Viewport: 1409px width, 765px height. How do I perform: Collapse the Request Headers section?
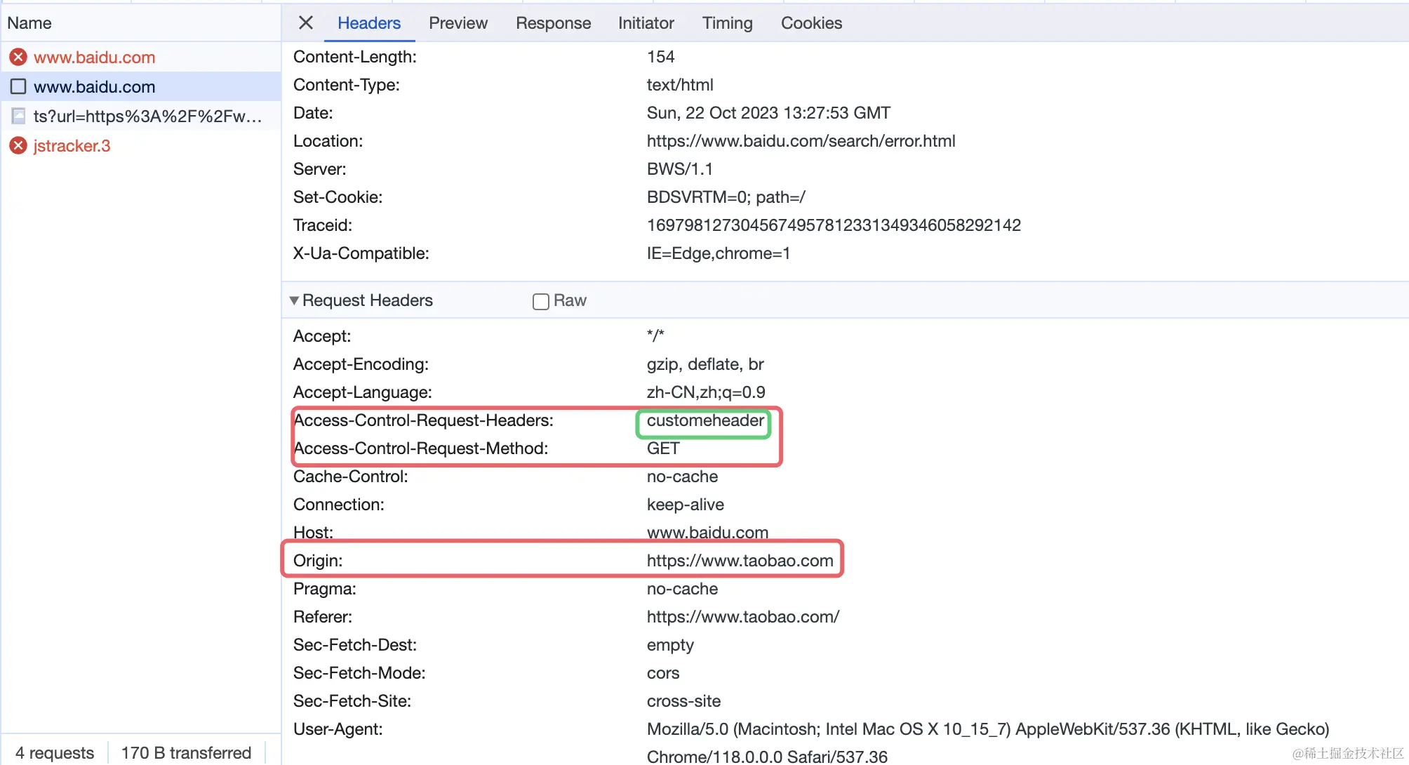tap(294, 300)
